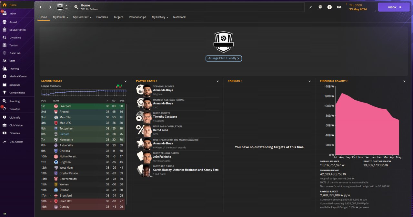This screenshot has height=217, width=413.
Task: Open FINANCE & SALARY link
Action: pos(334,81)
